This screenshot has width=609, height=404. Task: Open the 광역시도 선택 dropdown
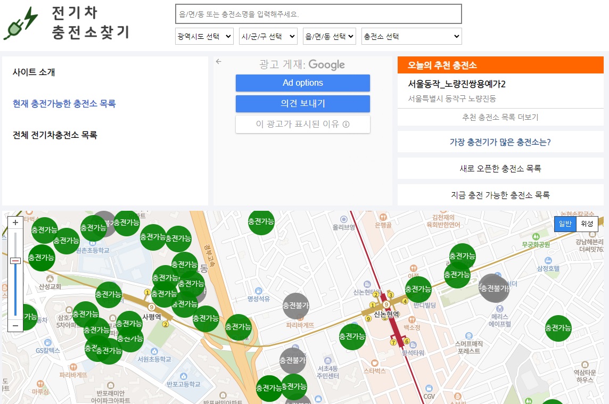tap(204, 36)
